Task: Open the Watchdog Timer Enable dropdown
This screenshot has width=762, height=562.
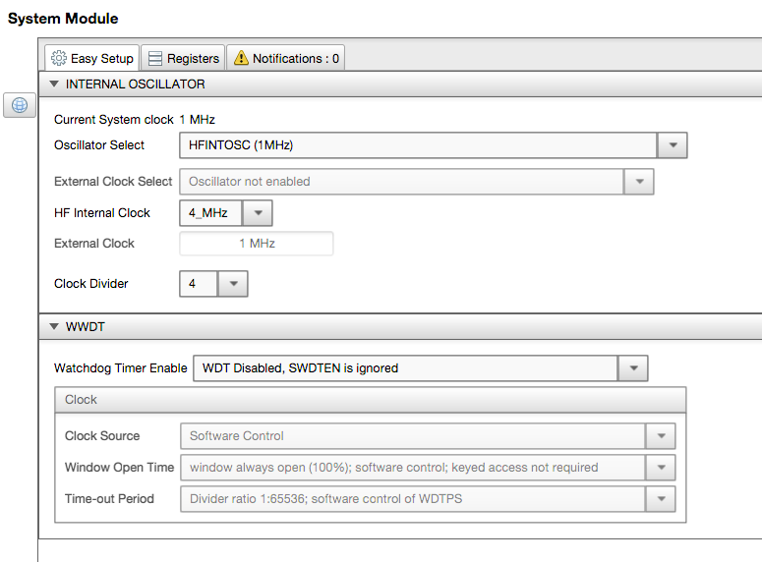Action: [x=633, y=368]
